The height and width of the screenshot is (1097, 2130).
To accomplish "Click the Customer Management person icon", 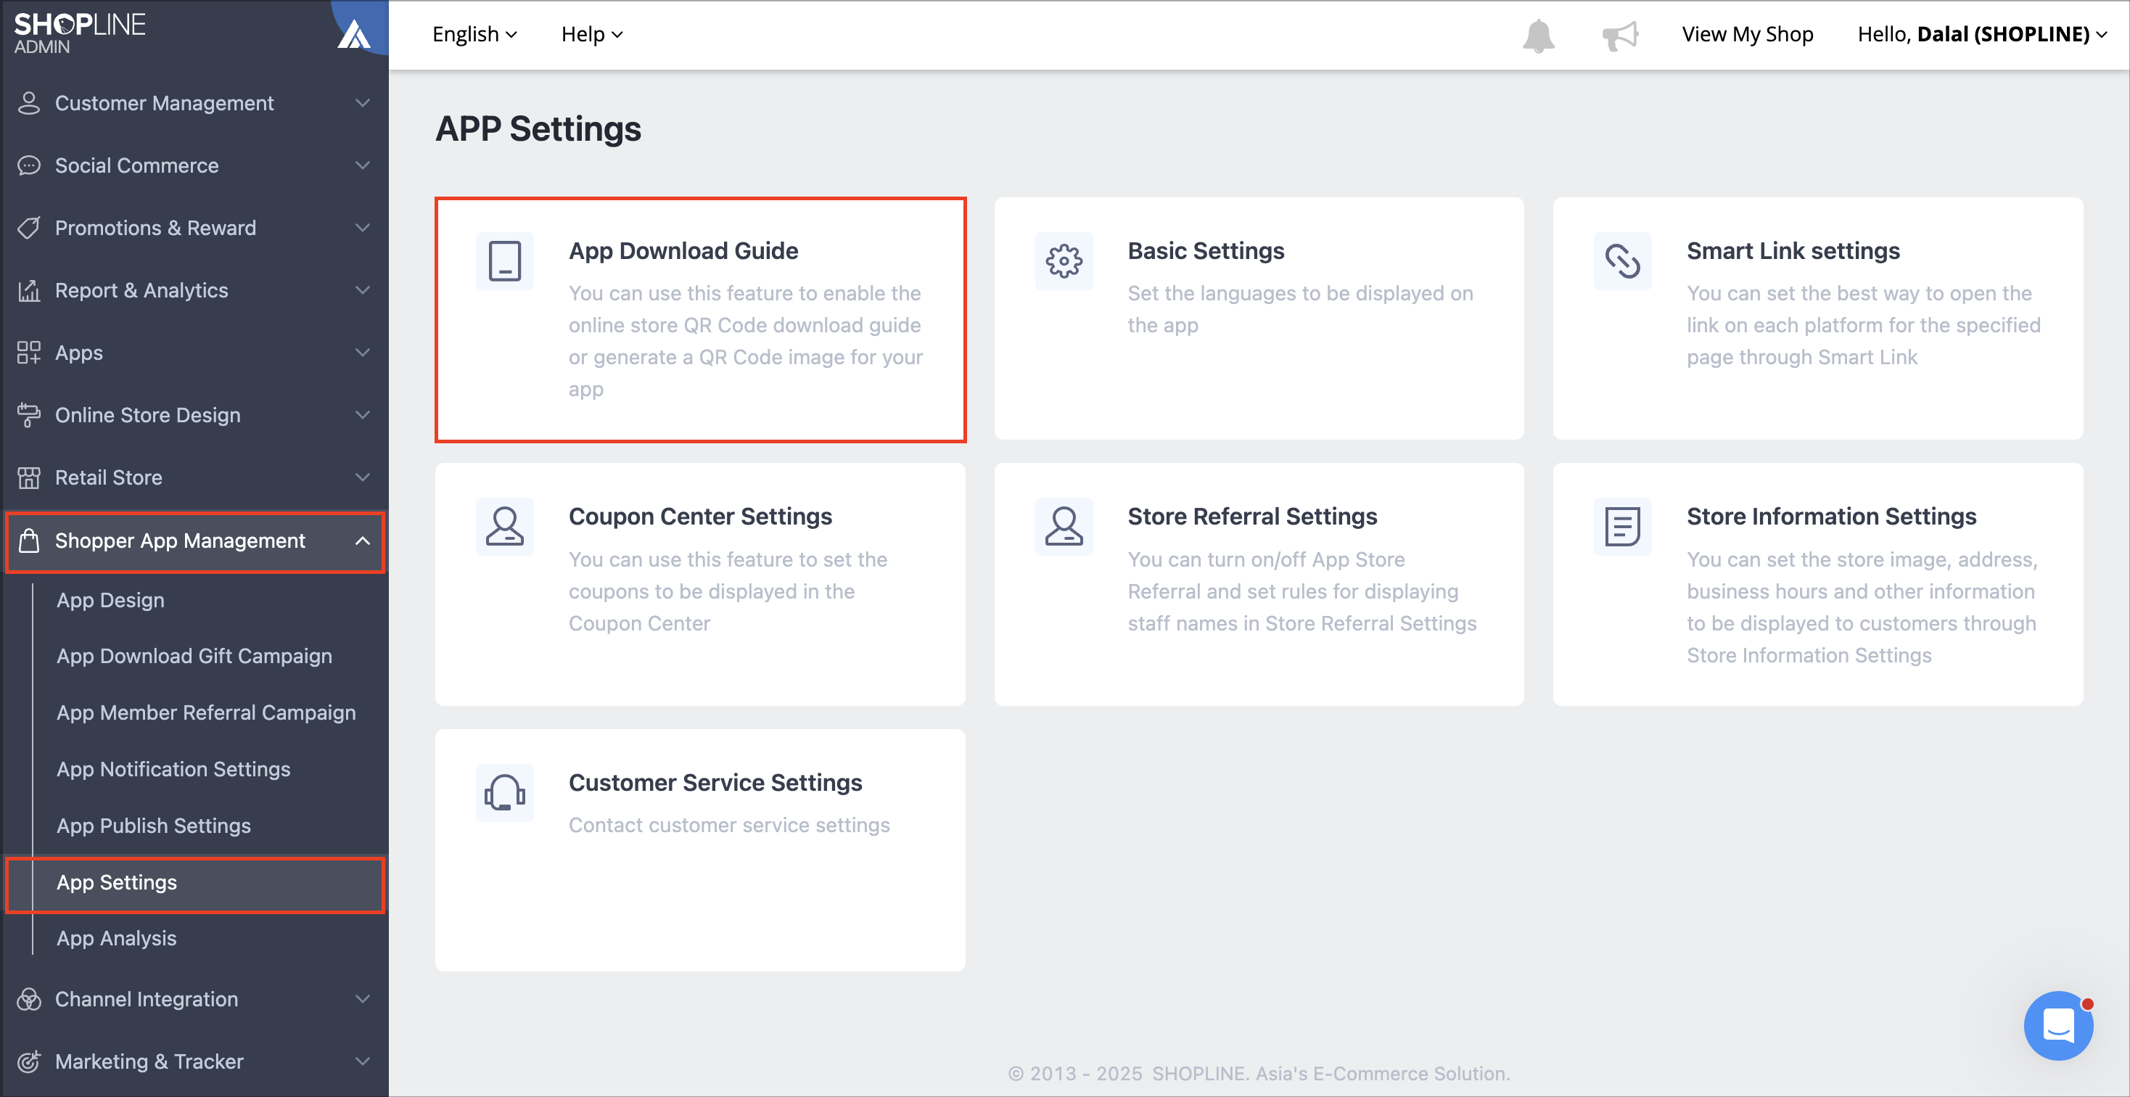I will click(29, 102).
